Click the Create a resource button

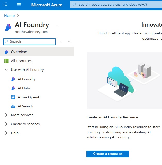pos(108,154)
